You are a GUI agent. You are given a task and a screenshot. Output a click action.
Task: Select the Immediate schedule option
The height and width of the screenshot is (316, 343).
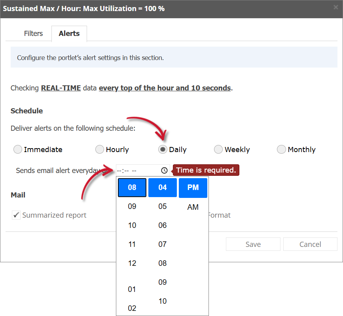[17, 149]
